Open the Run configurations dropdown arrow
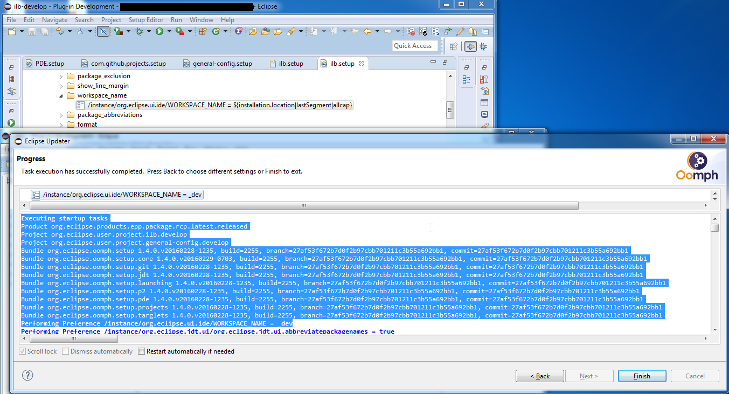Viewport: 729px width, 394px height. click(x=169, y=31)
